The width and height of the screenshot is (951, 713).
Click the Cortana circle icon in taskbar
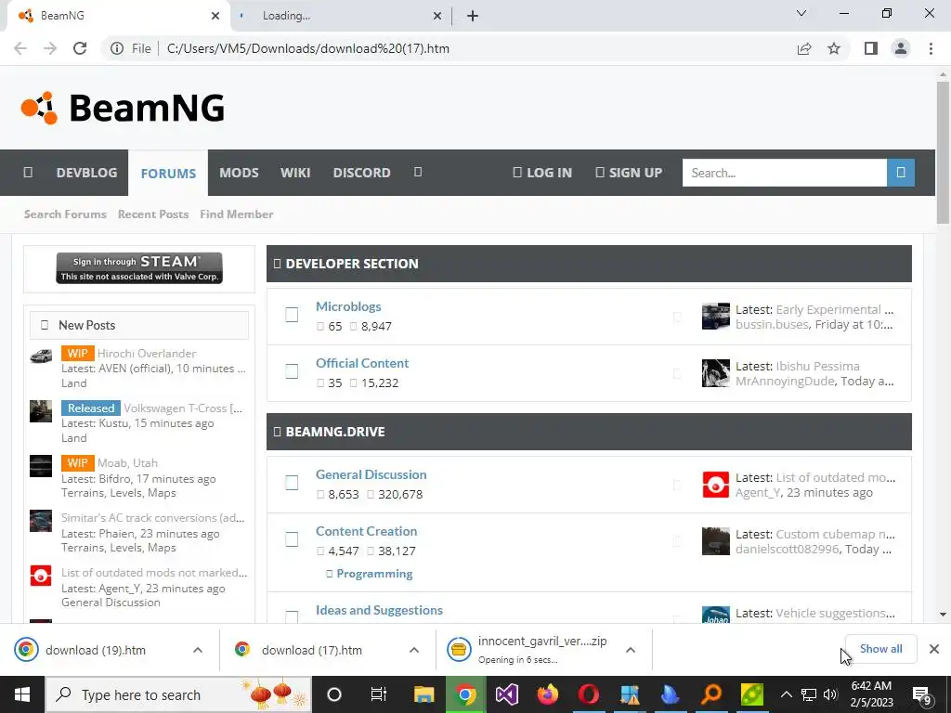click(334, 694)
